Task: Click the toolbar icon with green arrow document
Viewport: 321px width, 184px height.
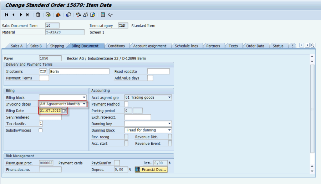Action: [48, 15]
